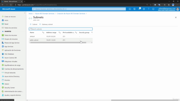The image size is (180, 101).
Task: Open directory and subscription filter icon
Action: 134,9
